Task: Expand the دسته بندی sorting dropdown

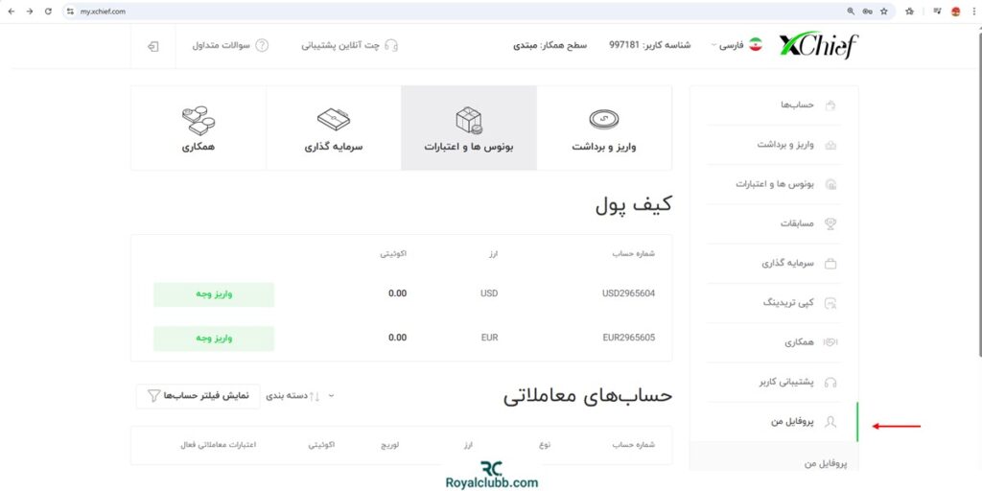Action: point(301,396)
